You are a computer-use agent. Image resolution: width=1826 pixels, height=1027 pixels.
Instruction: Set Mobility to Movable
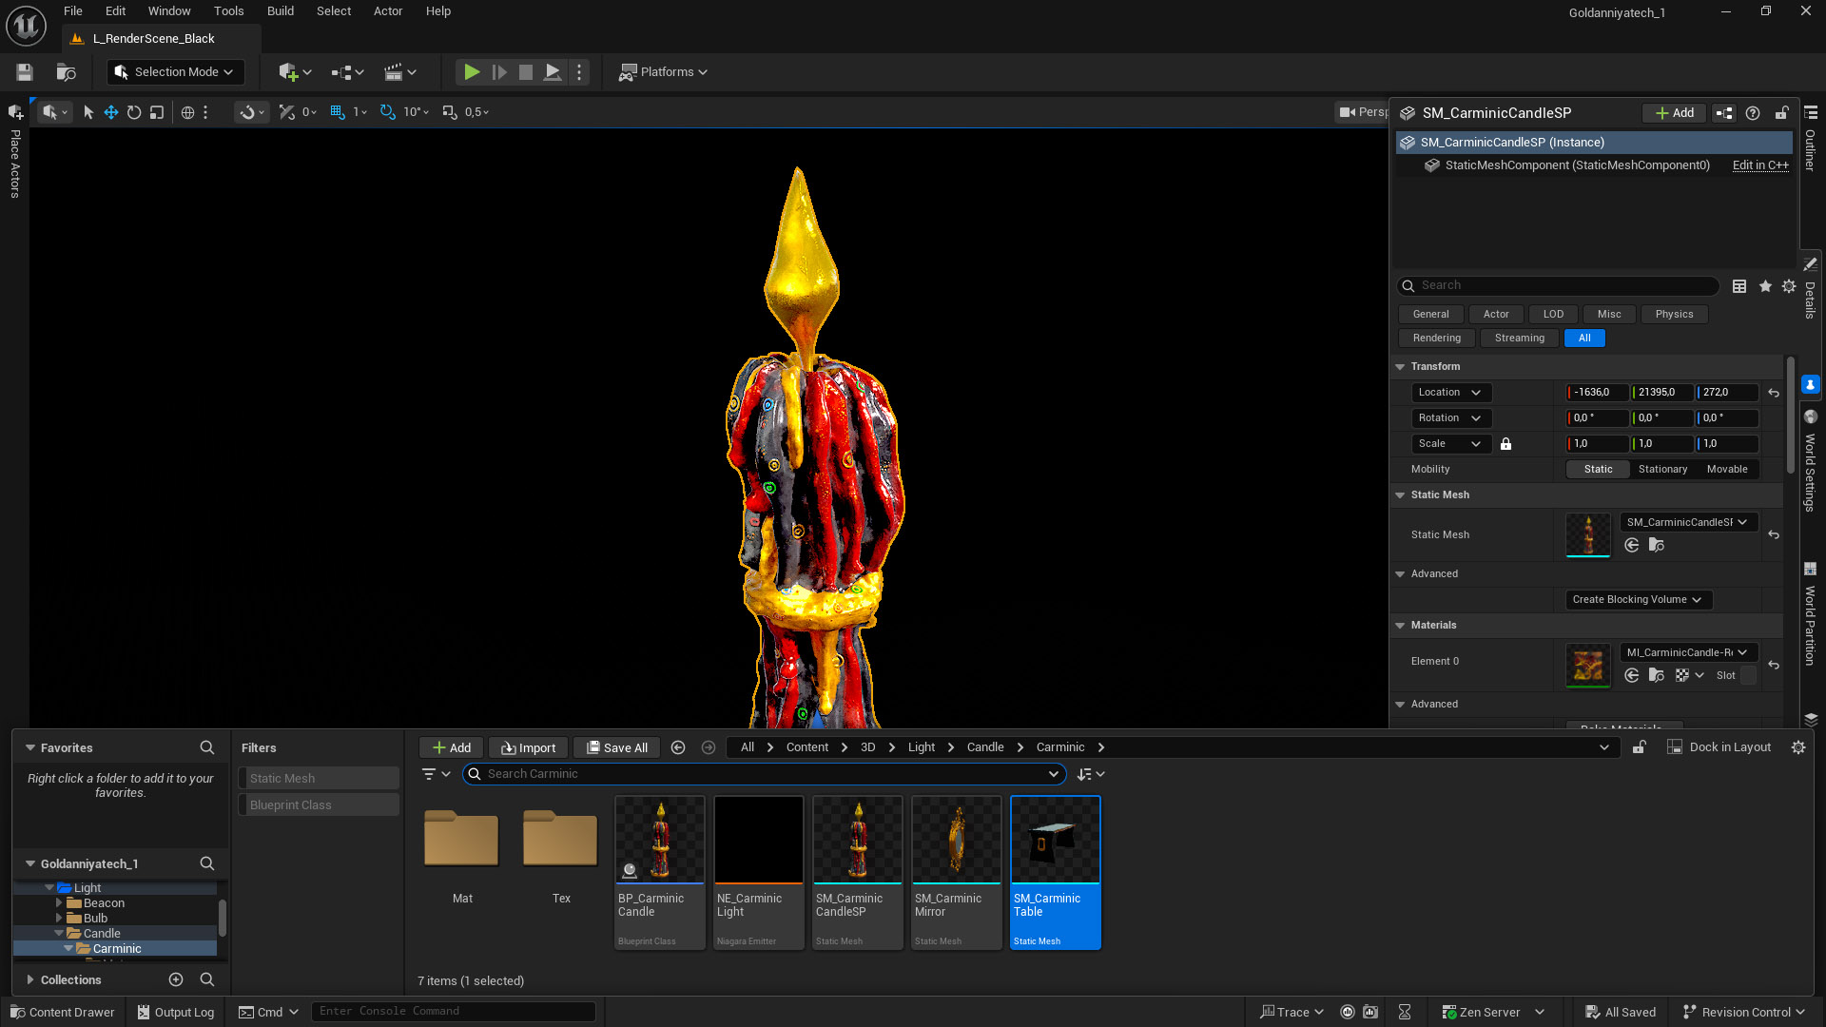[1727, 469]
